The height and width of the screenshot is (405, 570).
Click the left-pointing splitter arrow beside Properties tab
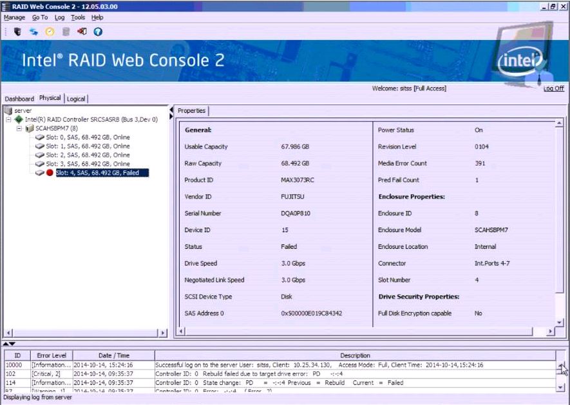click(171, 110)
